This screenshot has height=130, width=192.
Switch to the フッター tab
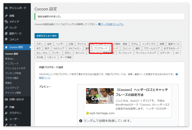[x=56, y=53]
